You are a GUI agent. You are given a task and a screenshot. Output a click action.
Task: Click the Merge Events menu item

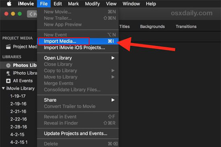[78, 83]
